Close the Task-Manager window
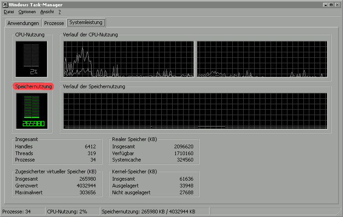The image size is (343, 217). (x=337, y=5)
